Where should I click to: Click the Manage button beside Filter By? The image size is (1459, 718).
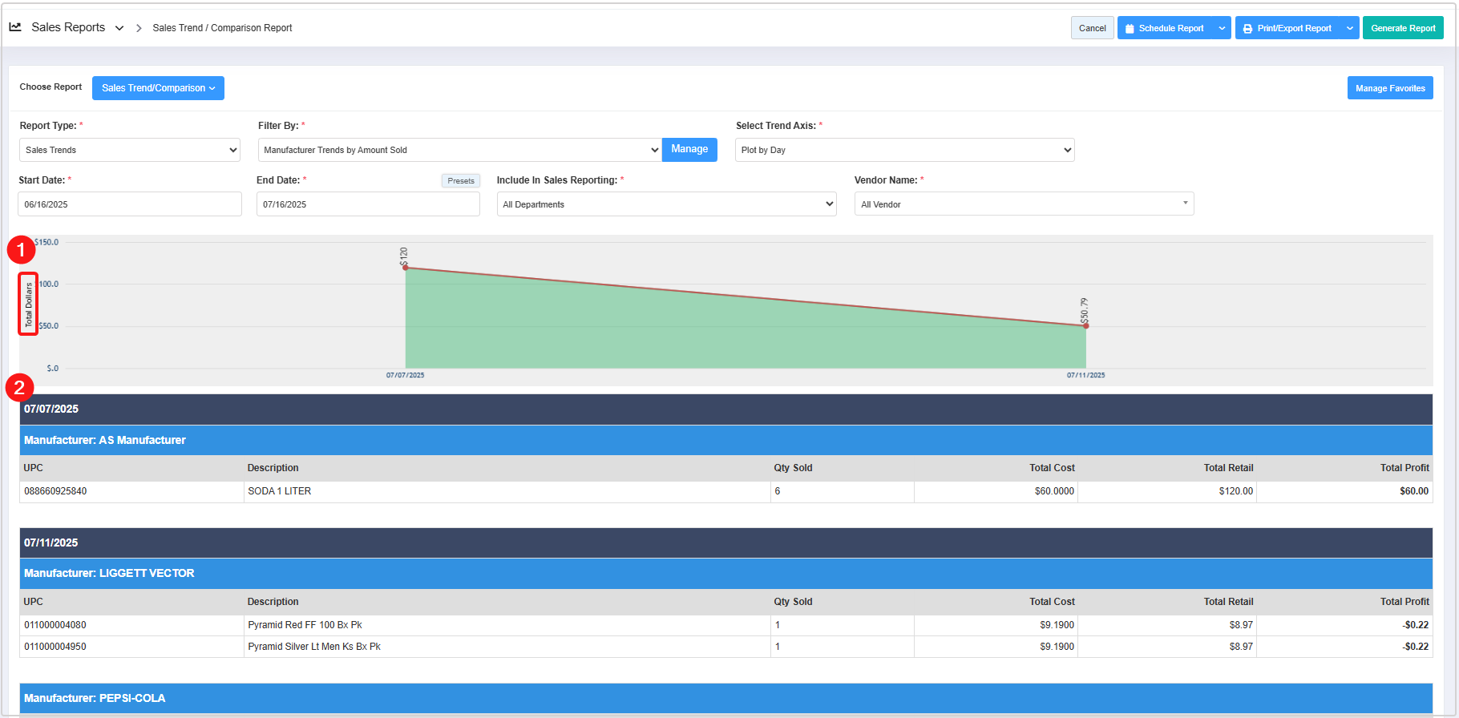tap(689, 150)
